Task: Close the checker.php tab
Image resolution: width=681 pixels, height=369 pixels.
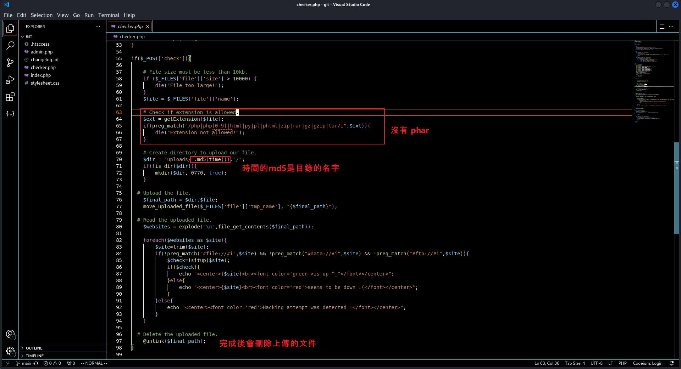Action: click(x=148, y=27)
